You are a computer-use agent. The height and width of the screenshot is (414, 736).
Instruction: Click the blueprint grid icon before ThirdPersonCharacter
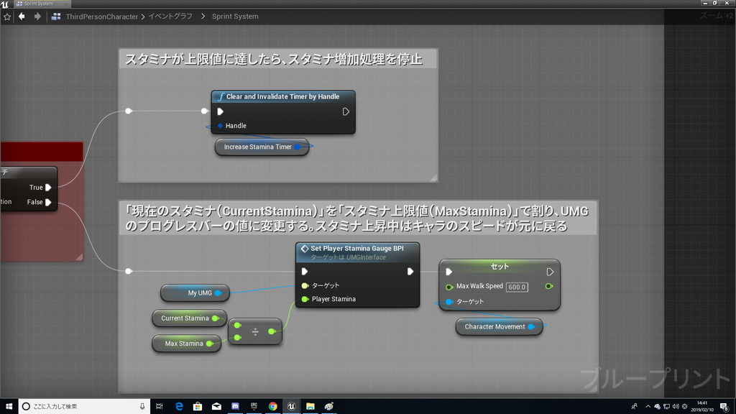56,17
